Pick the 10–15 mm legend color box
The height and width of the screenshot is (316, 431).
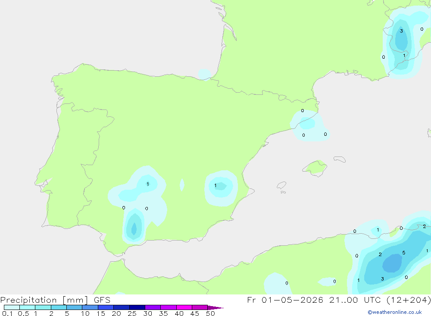tap(90, 307)
